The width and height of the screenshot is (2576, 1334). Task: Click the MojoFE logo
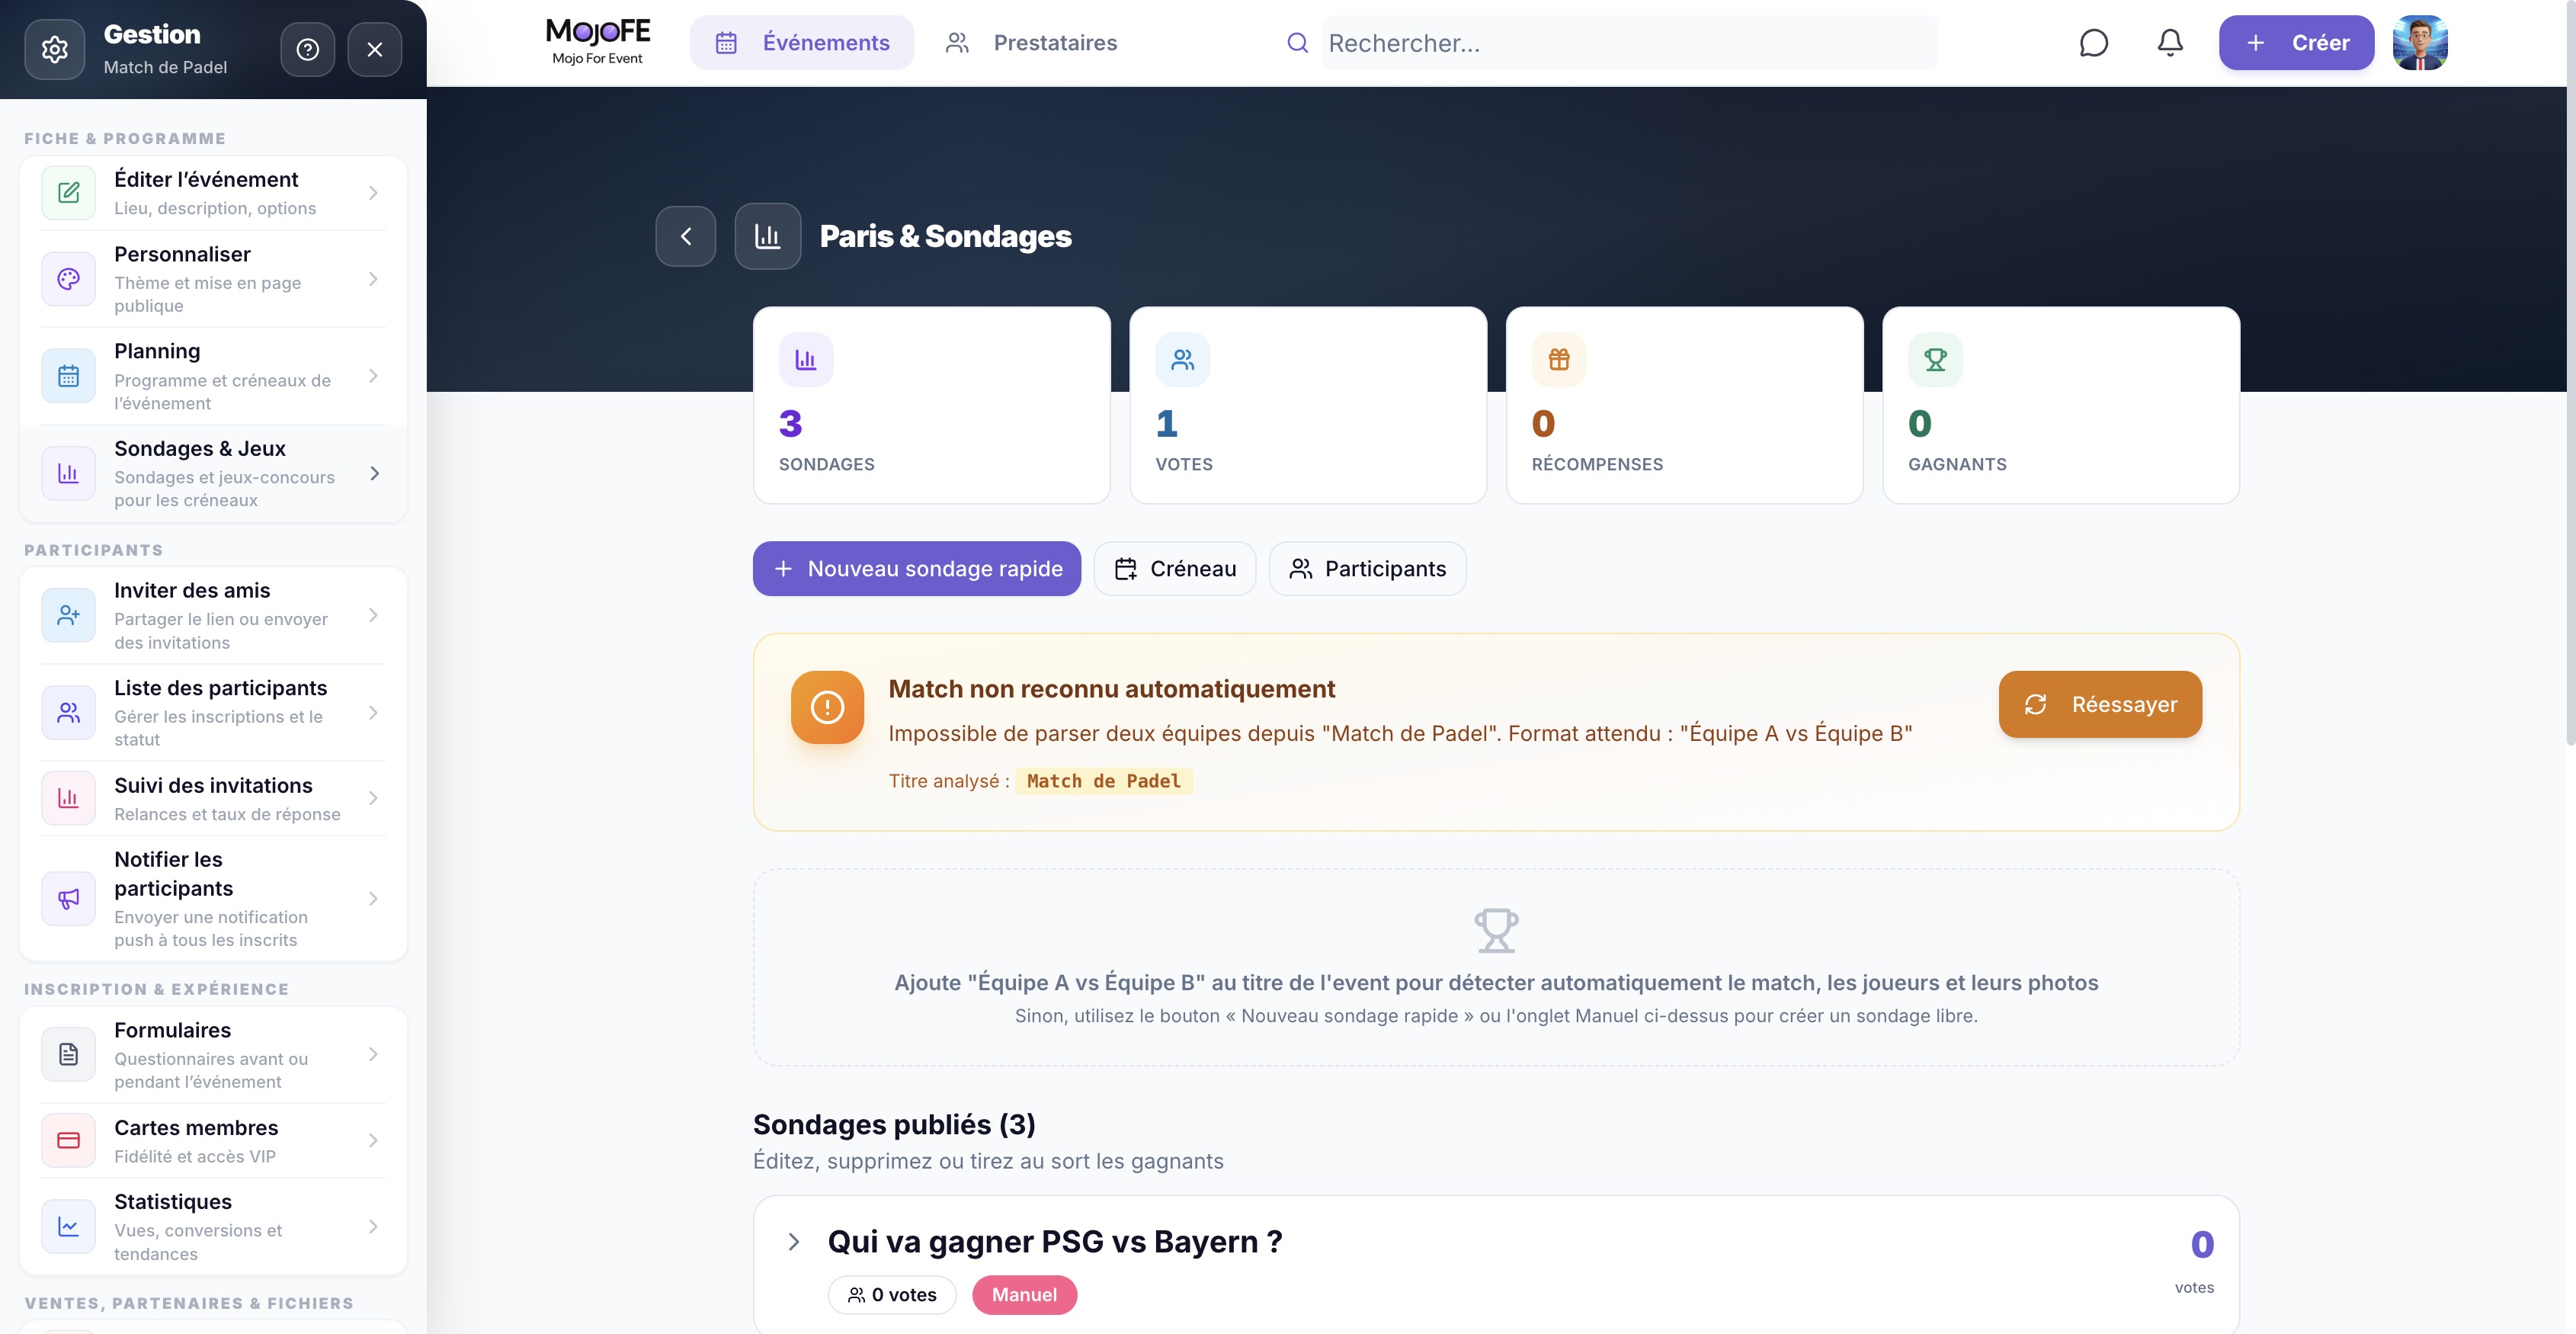coord(598,42)
